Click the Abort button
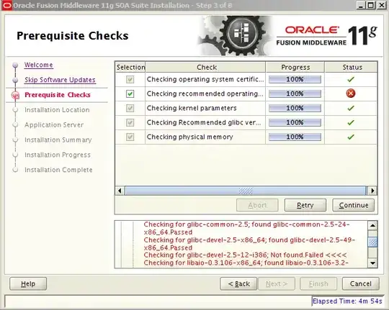The height and width of the screenshot is (310, 389). pyautogui.click(x=257, y=205)
